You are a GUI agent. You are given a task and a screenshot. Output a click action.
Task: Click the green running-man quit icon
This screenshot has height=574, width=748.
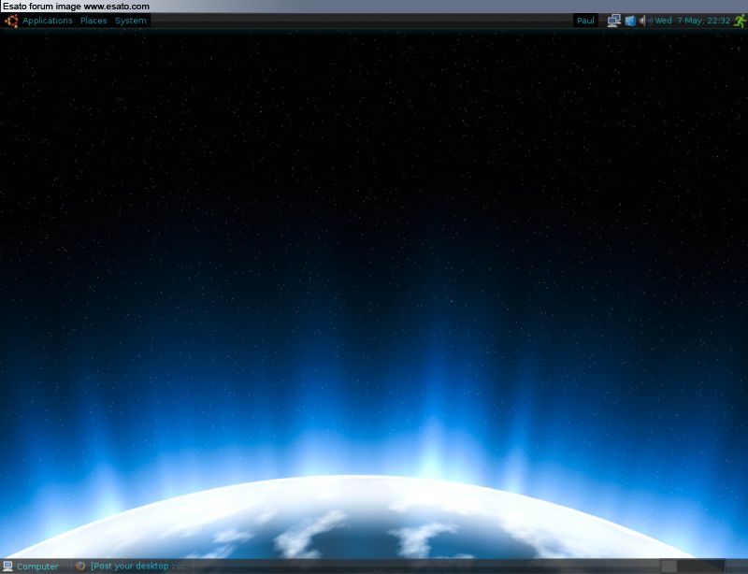coord(740,21)
